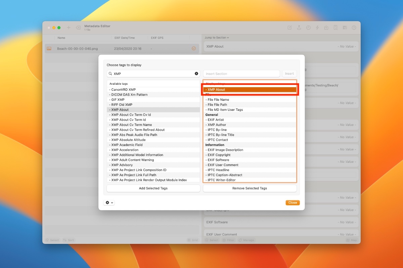Click the lightning bolt quick action icon
Viewport: 403px width, 268px height.
tap(317, 28)
